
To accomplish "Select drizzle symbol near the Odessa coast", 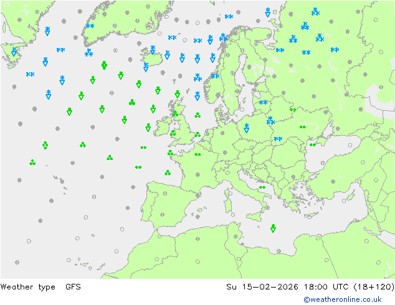I will click(312, 144).
